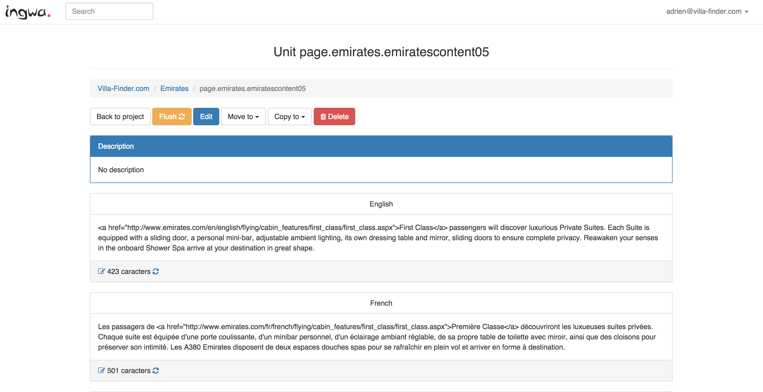The height and width of the screenshot is (392, 763).
Task: Focus the Search input field
Action: [109, 11]
